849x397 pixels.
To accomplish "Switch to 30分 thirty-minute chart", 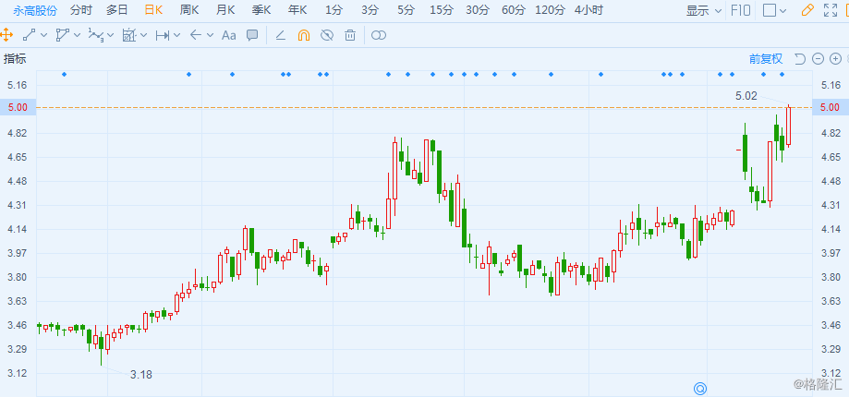I will click(477, 10).
